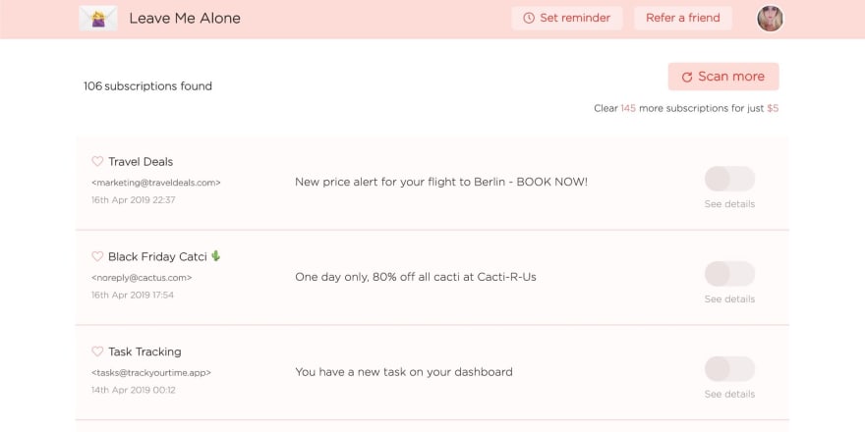The width and height of the screenshot is (865, 432).
Task: Click the Set reminder button
Action: pyautogui.click(x=567, y=19)
